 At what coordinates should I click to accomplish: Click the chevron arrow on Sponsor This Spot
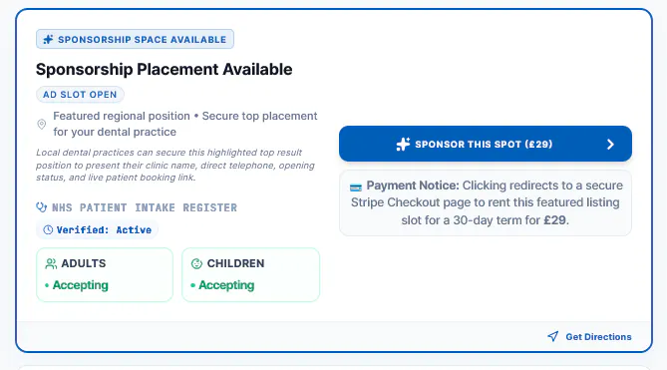pyautogui.click(x=610, y=145)
